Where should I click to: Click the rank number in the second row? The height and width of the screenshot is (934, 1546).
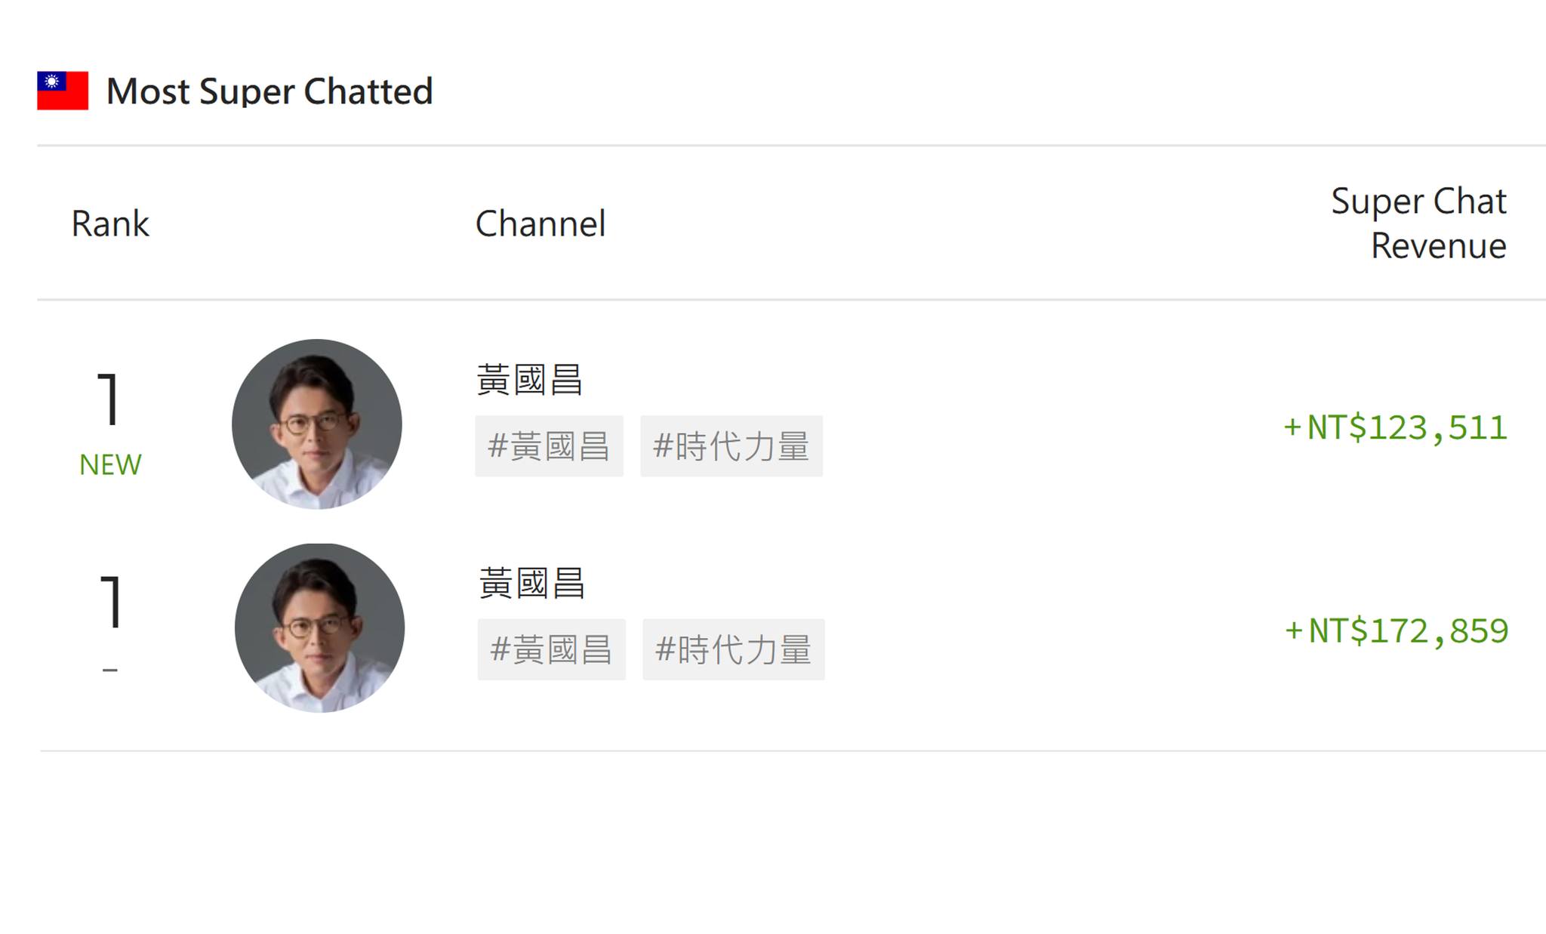click(112, 601)
